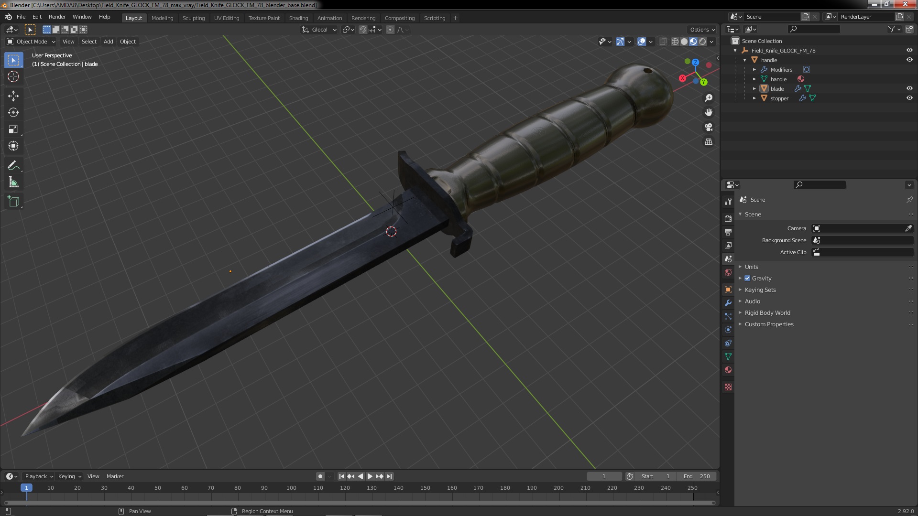Click the play animation button
Screen dimensions: 918x516
[370, 476]
